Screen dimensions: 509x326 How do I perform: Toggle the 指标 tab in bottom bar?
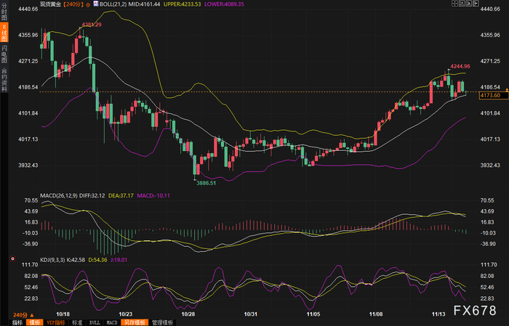(17, 322)
